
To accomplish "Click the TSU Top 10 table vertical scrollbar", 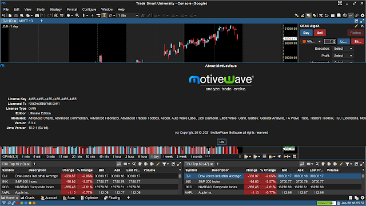I will point(180,176).
